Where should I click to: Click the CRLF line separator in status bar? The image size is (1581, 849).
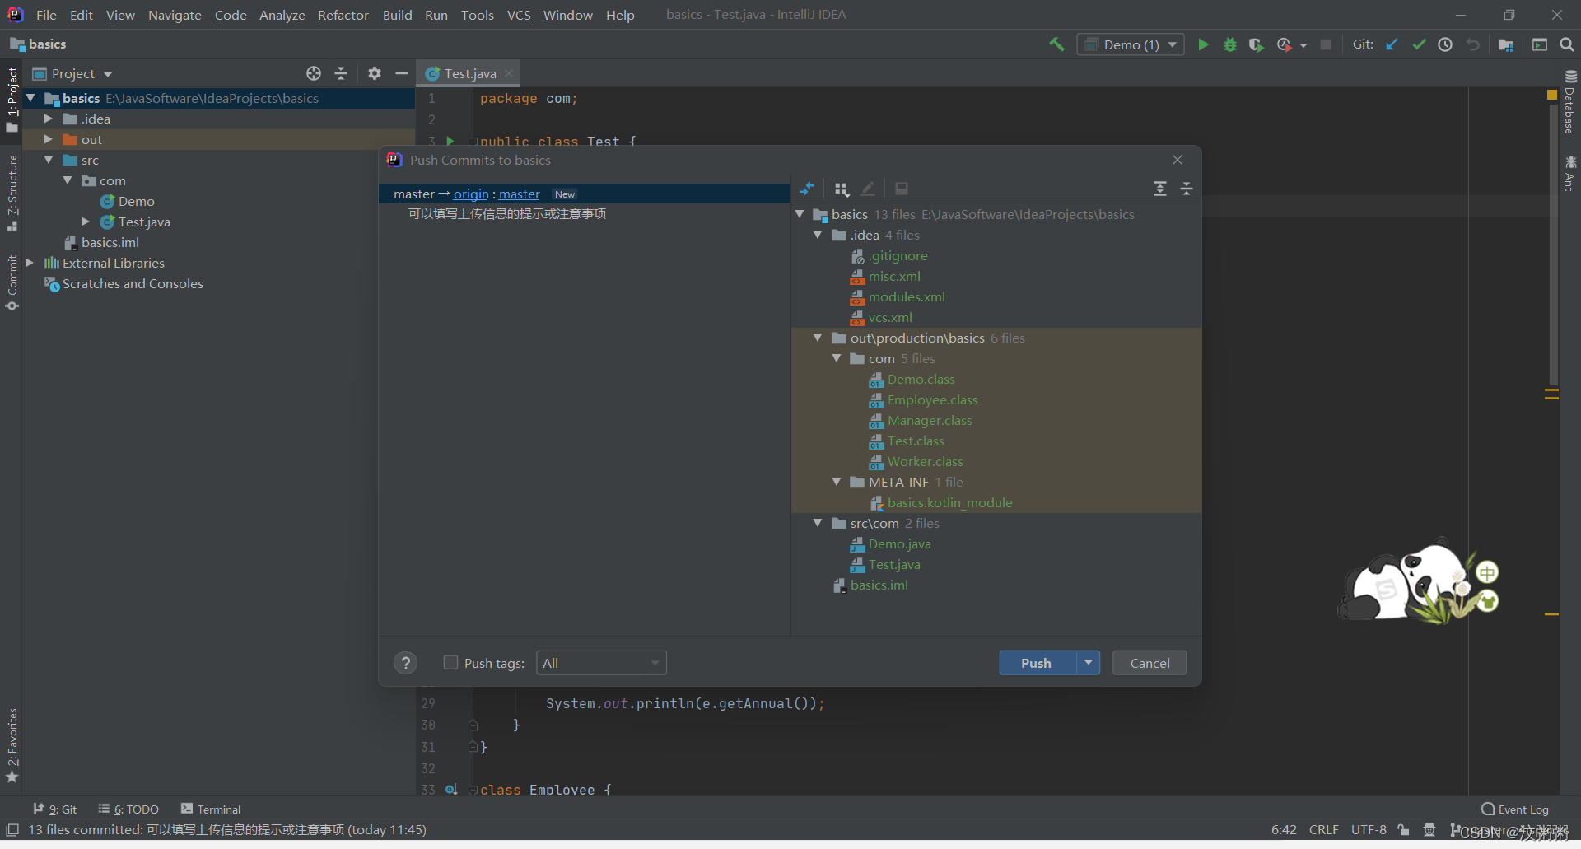pyautogui.click(x=1324, y=829)
